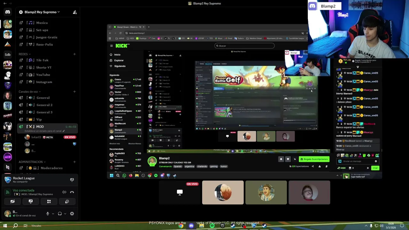Collapse the REDES category
409x230 pixels.
click(24, 54)
